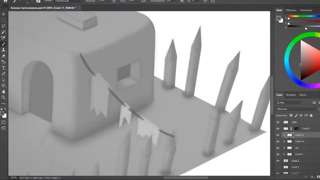
Task: Select the Ellipse shape tool
Action: click(x=3, y=85)
